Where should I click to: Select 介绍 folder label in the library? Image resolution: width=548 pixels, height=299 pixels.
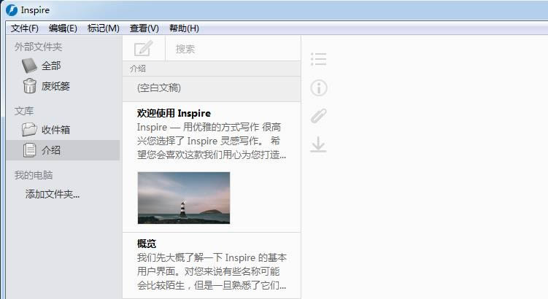[x=51, y=150]
